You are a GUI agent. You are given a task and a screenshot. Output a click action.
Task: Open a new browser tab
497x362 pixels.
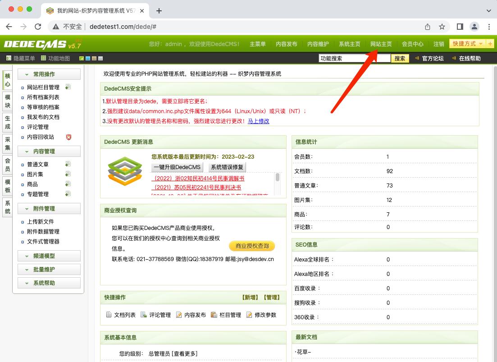[x=159, y=11]
